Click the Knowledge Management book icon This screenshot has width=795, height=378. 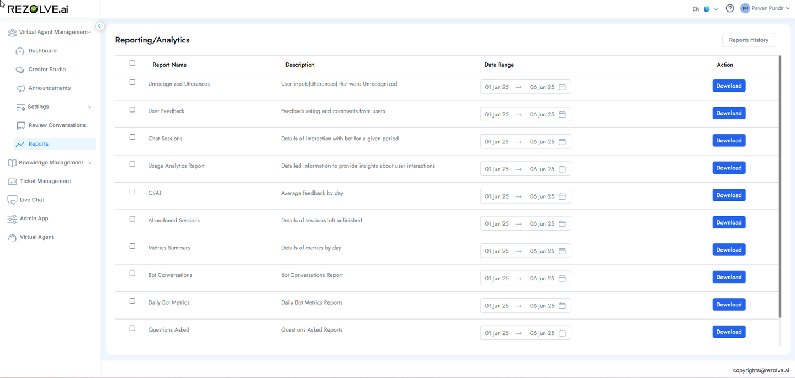click(12, 163)
